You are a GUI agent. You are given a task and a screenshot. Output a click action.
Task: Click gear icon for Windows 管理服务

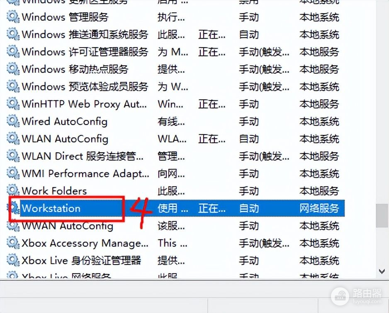coord(13,17)
